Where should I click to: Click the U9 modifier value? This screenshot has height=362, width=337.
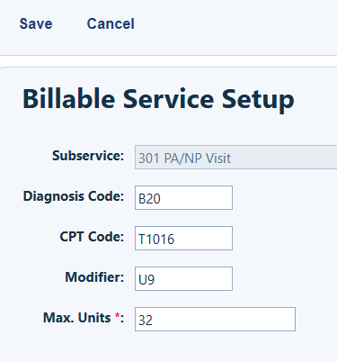[x=146, y=280]
